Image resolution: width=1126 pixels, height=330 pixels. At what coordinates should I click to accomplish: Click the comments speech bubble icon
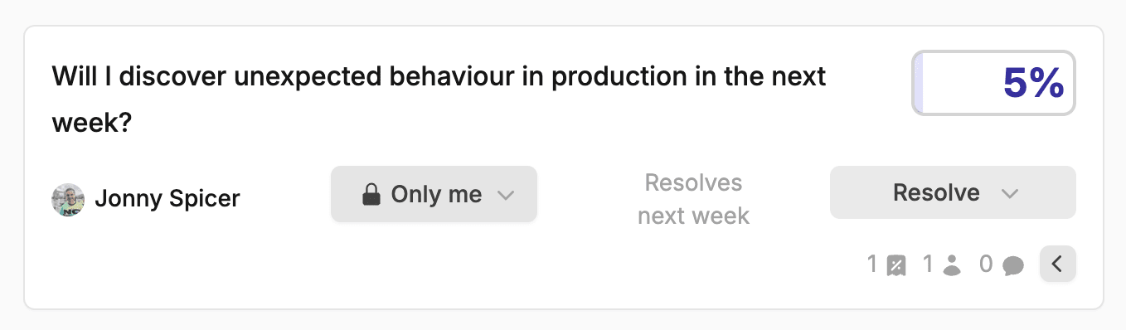click(x=1012, y=266)
